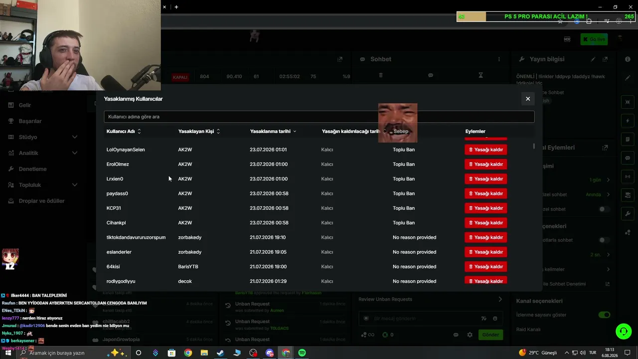Screen dimensions: 638x359
Task: Click the hourglass icon in Sohbet panel
Action: click(480, 75)
